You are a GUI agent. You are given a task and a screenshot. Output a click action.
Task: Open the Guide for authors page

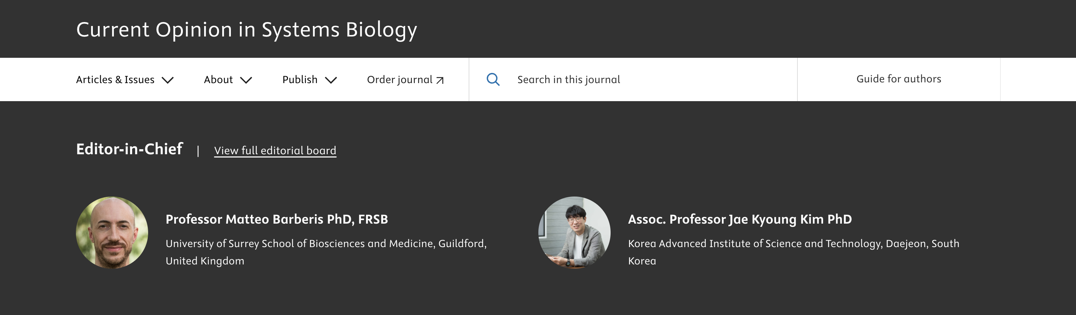point(899,78)
